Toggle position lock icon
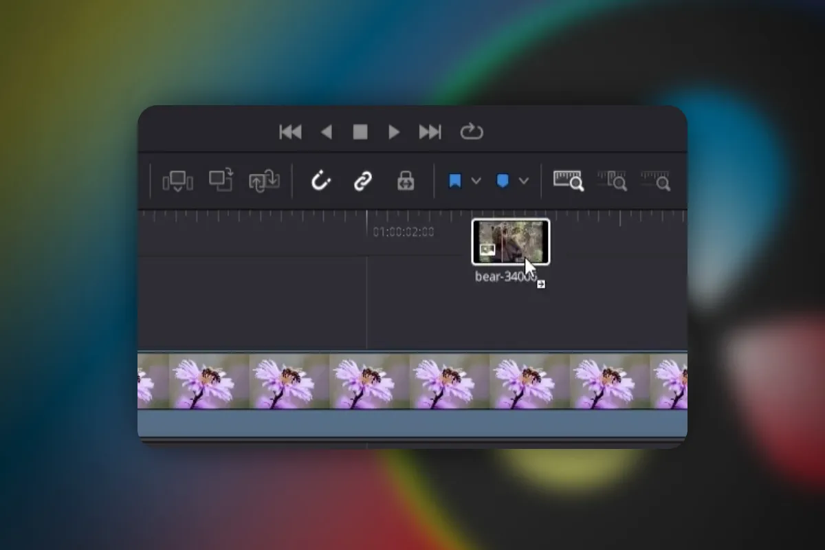This screenshot has width=825, height=550. 406,181
